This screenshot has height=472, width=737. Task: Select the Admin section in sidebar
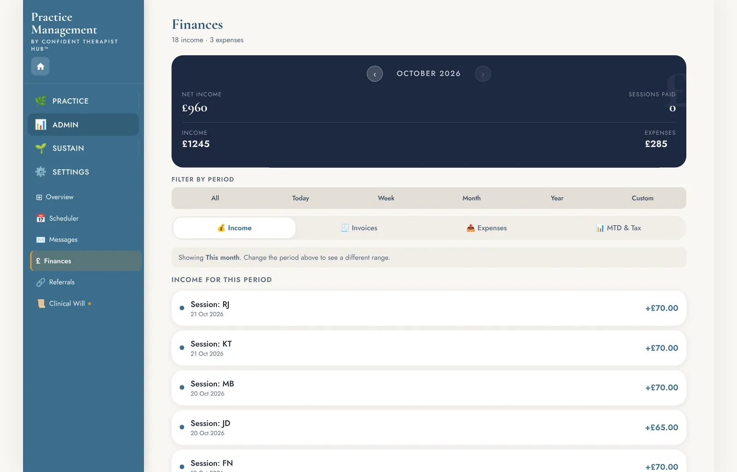point(83,125)
